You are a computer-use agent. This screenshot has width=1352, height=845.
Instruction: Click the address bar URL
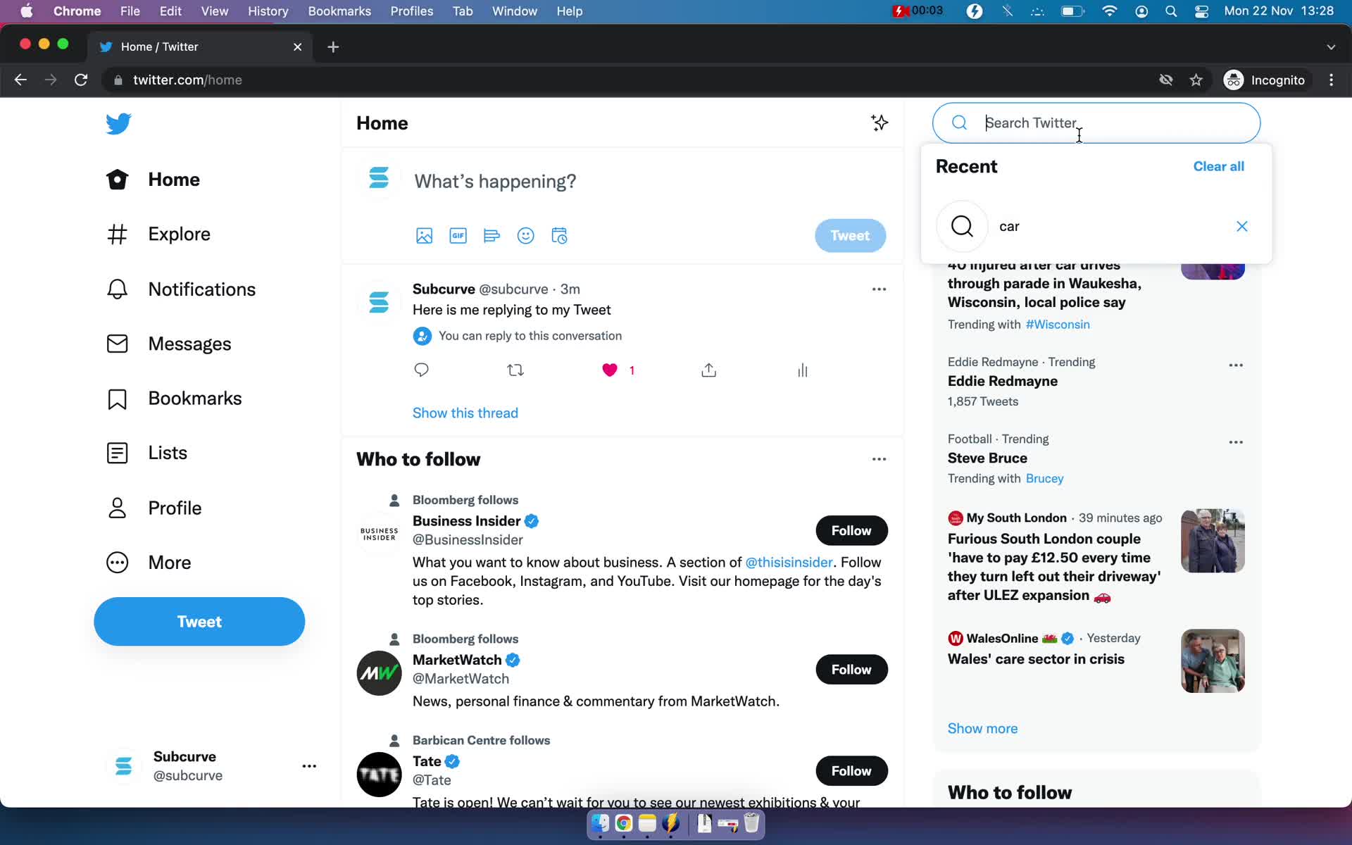187,80
